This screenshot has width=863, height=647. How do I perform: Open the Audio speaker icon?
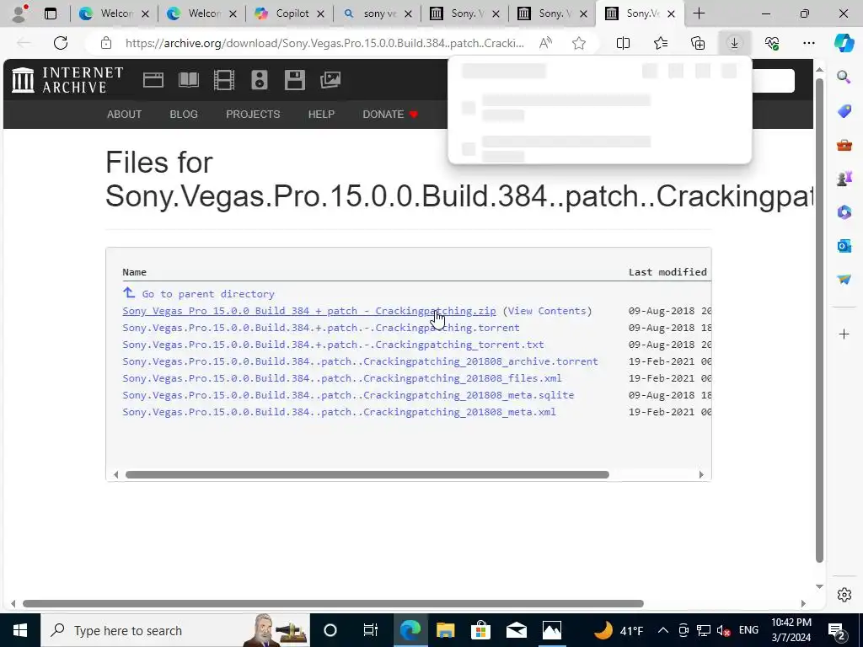click(260, 80)
